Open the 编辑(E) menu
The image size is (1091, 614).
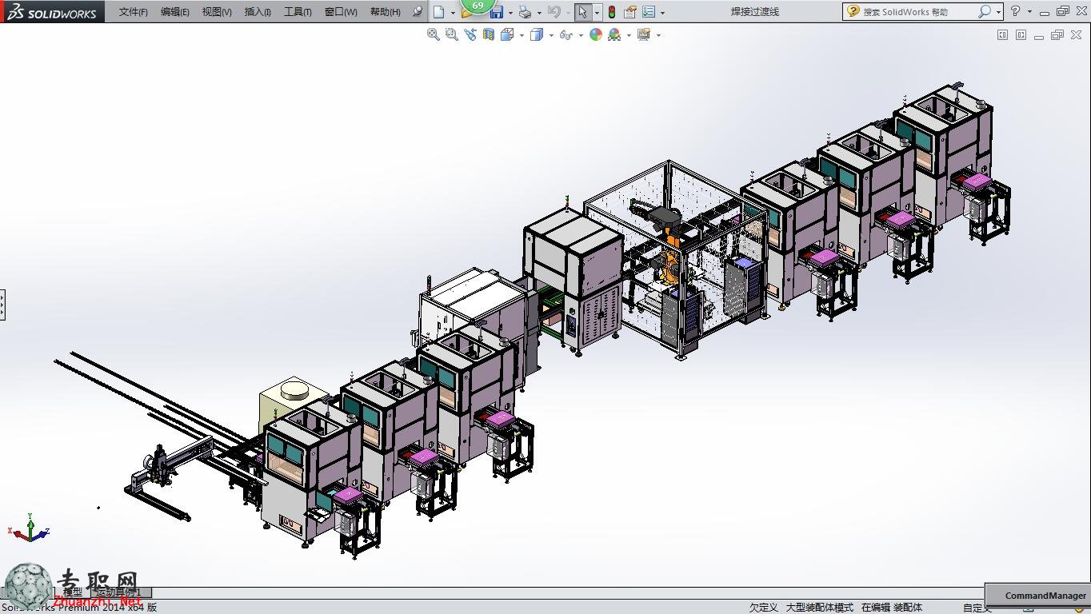(174, 12)
